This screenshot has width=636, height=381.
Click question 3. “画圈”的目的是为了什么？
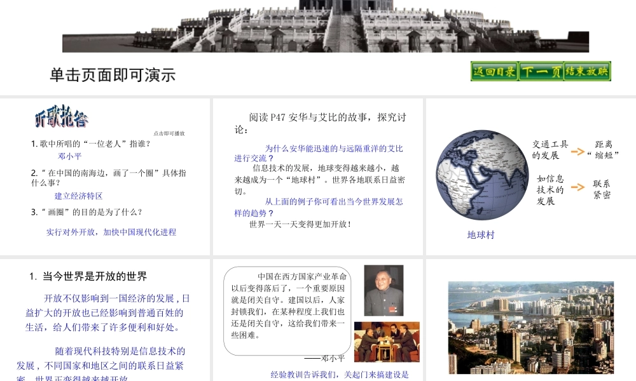(x=86, y=212)
